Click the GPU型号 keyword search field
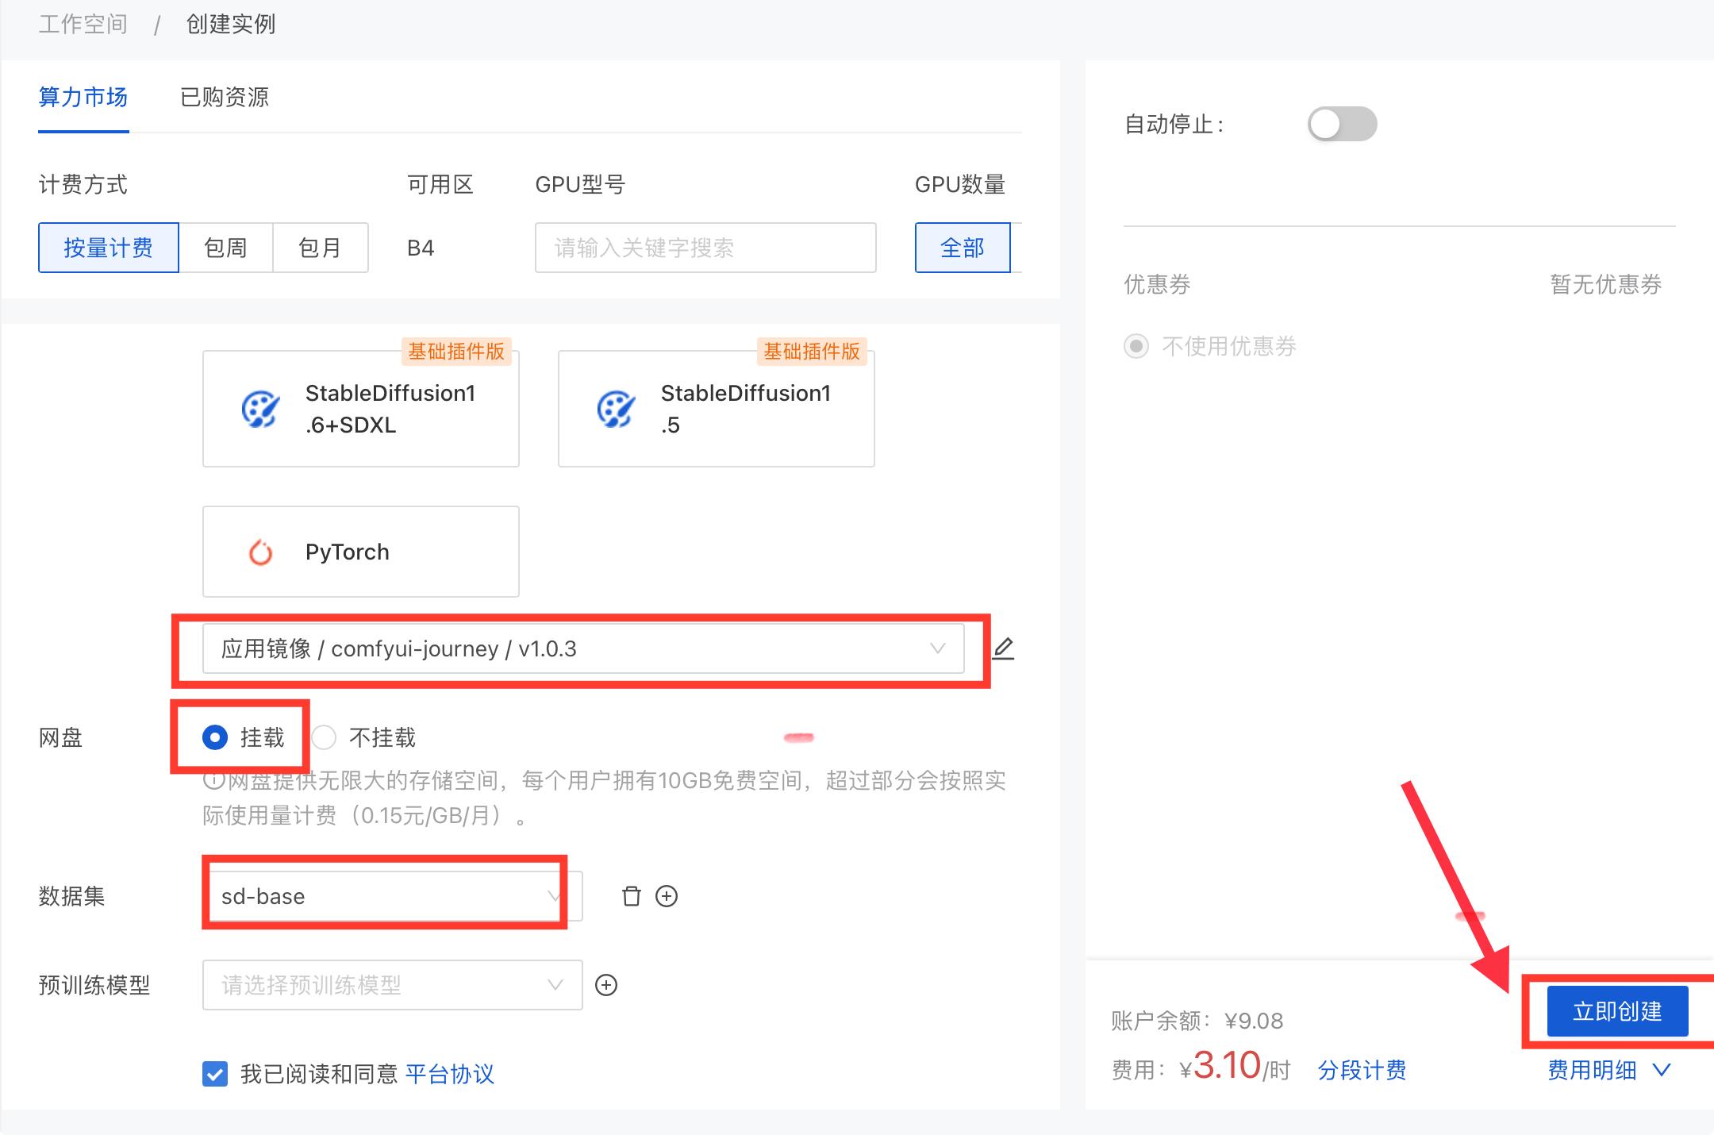The image size is (1714, 1135). click(x=705, y=248)
